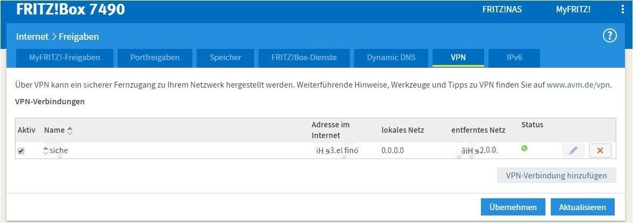Image resolution: width=633 pixels, height=223 pixels.
Task: Click the Adresse im Internet column header
Action: tap(330, 130)
